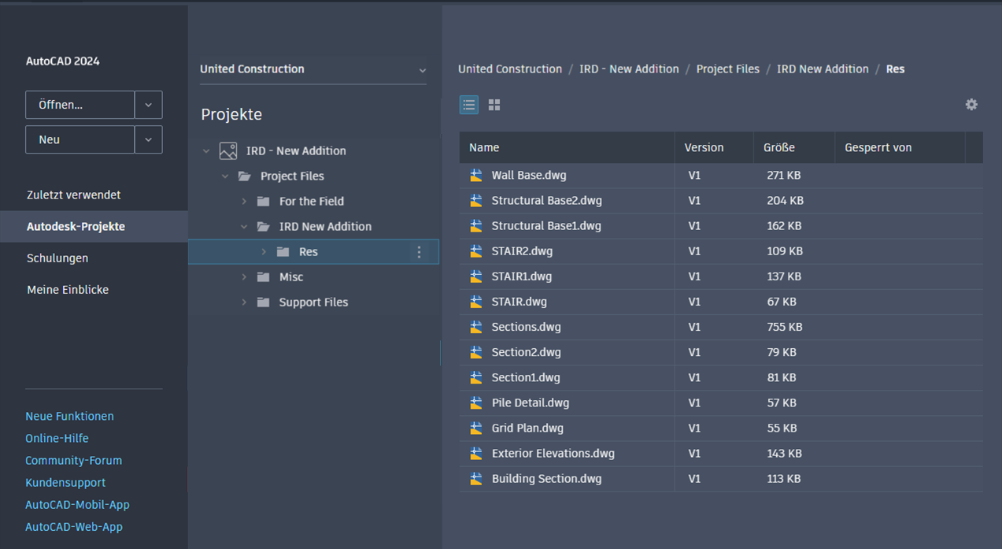Click the IRD - New Addition project image icon
The width and height of the screenshot is (1002, 549).
click(228, 151)
